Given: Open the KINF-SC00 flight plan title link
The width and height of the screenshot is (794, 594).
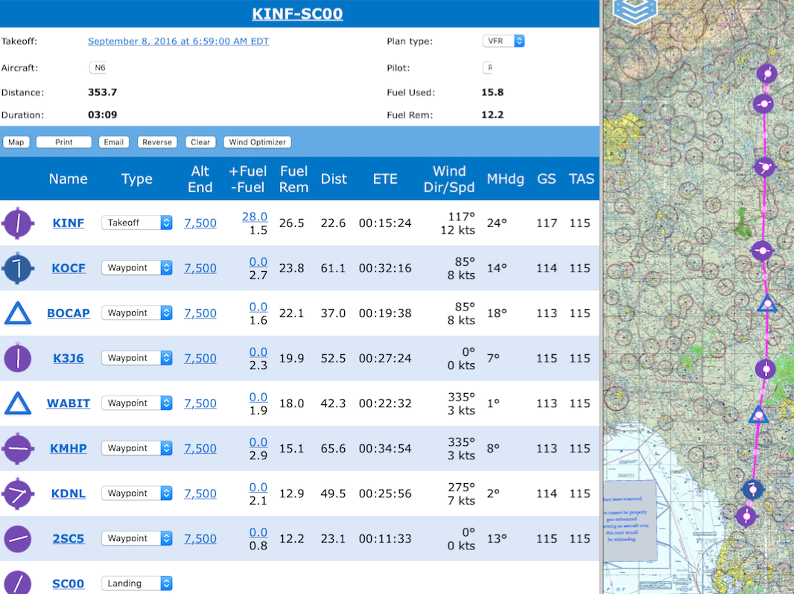Looking at the screenshot, I should (297, 13).
